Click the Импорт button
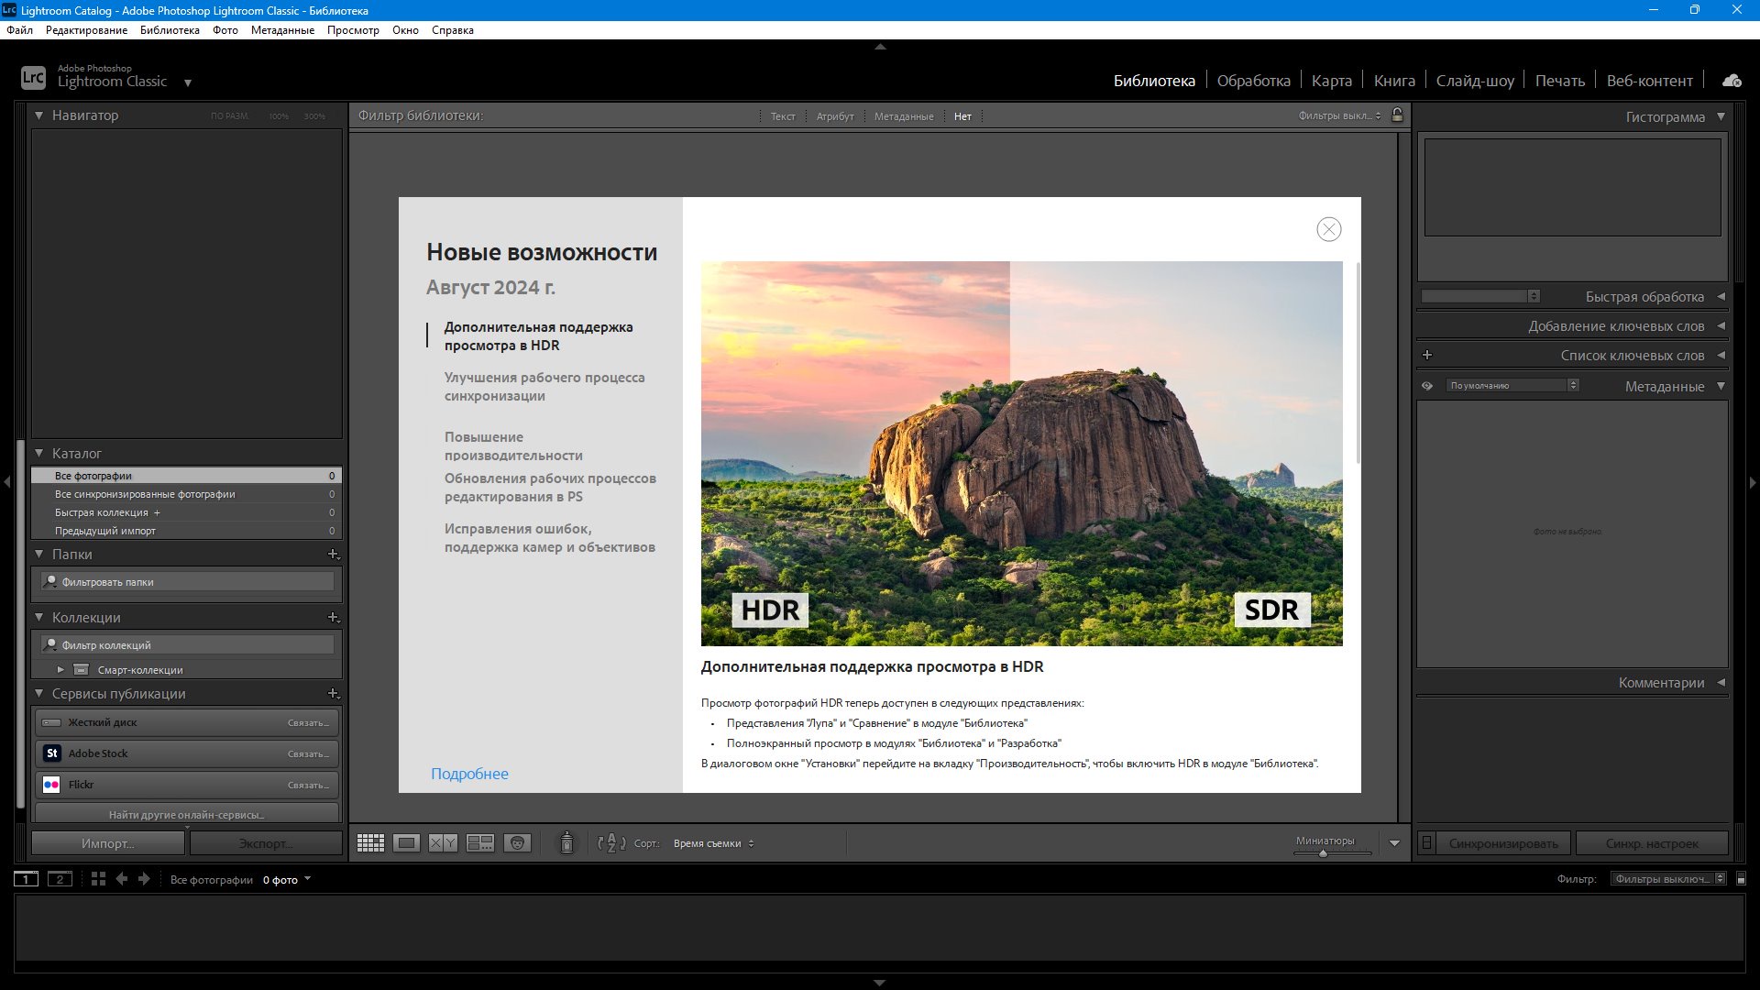 coord(107,843)
